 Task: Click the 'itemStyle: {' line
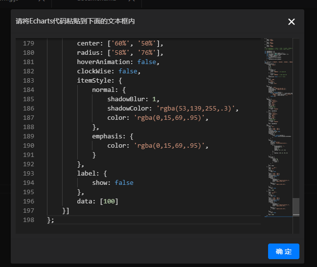pos(99,81)
